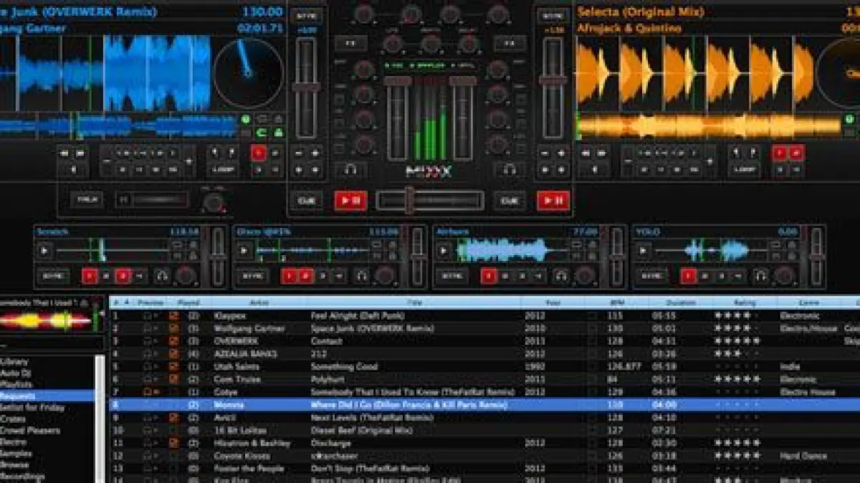Sort the track list by Duration column
Viewport: 860px width, 483px height.
click(x=680, y=302)
